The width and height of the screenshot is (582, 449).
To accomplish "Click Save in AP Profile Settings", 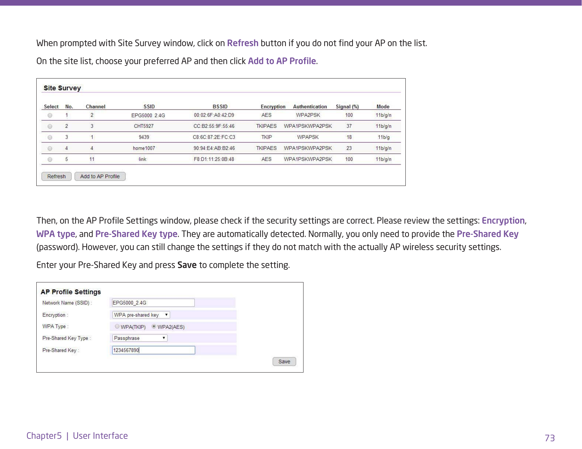I will pos(284,362).
